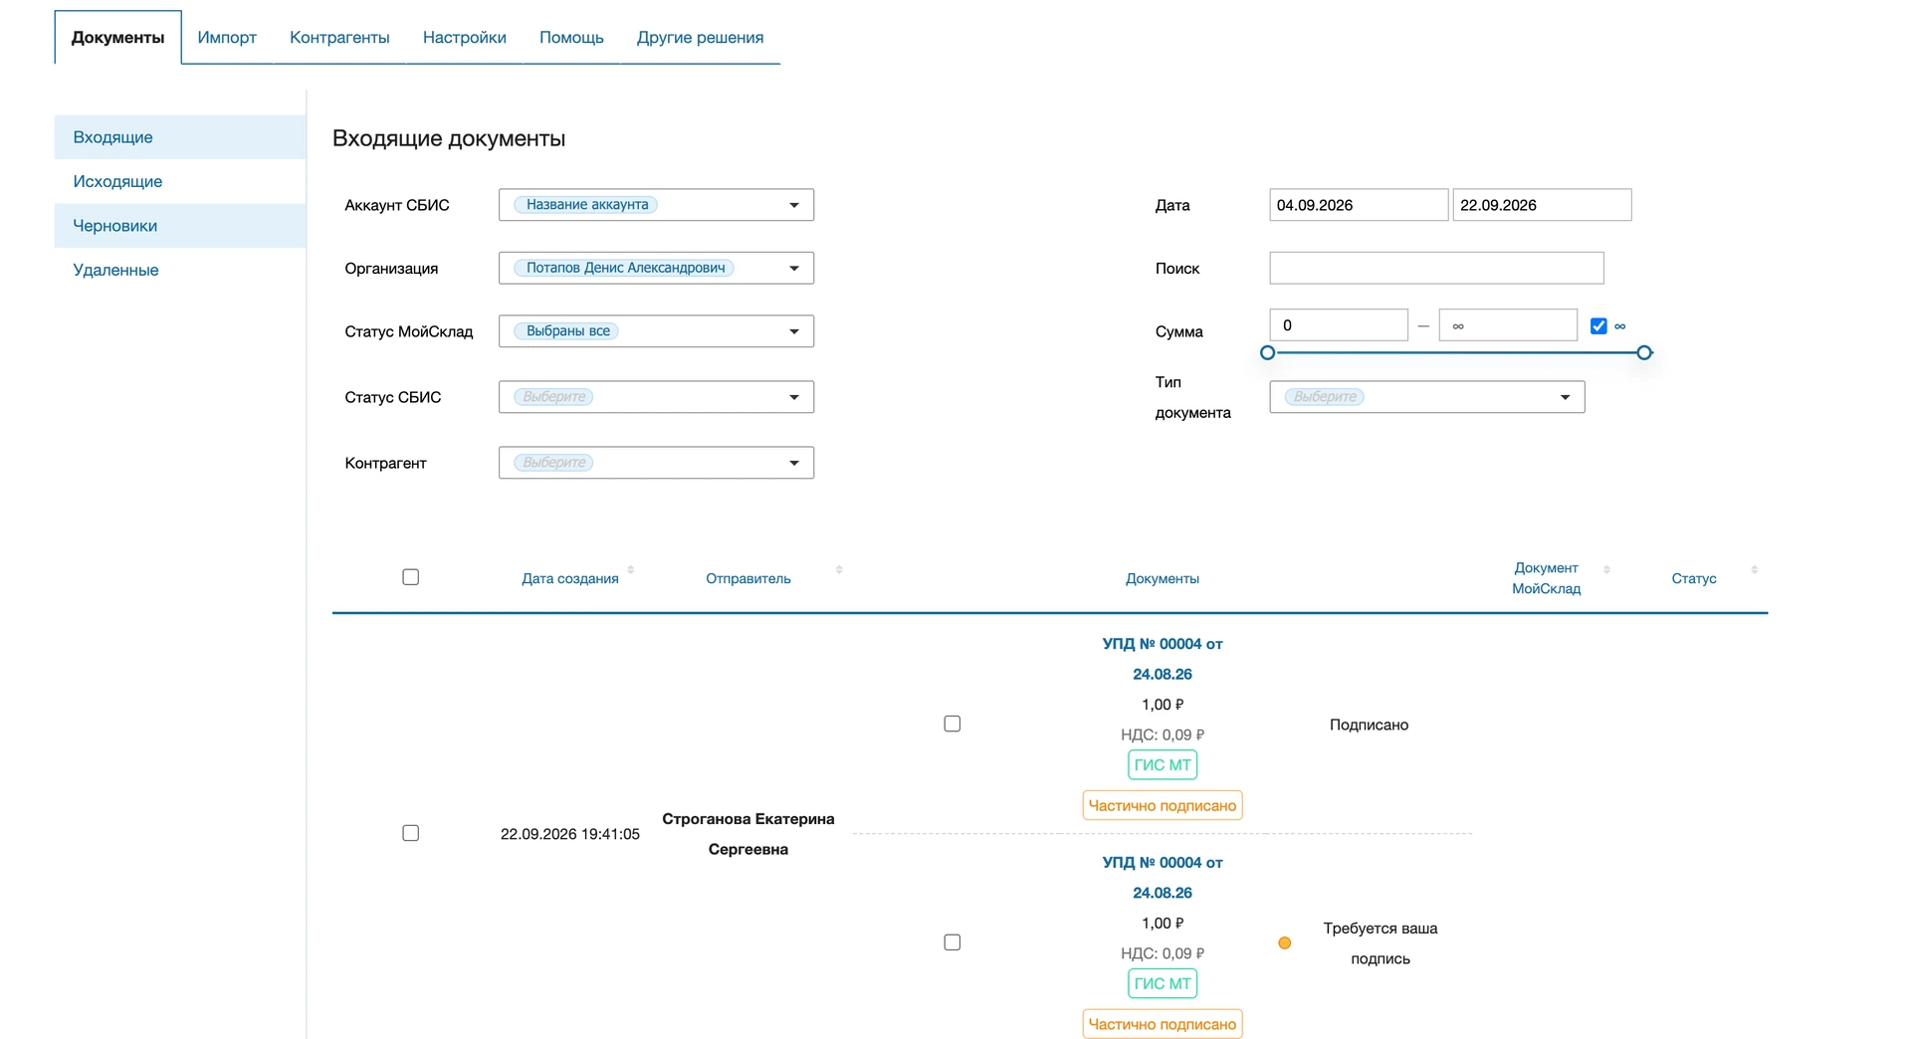Open the УПД № 00004 link marked Подписано
Screen dimensions: 1911x1039
pos(1163,659)
